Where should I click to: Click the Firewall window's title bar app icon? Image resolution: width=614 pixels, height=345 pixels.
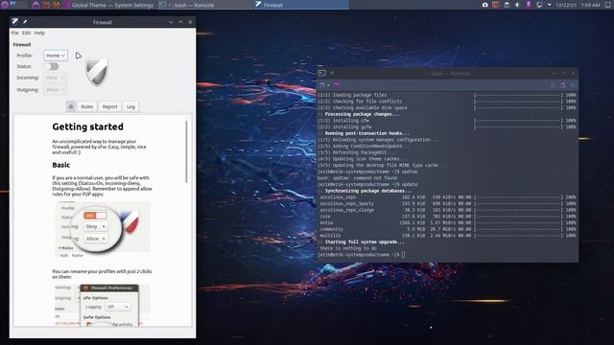(x=15, y=22)
